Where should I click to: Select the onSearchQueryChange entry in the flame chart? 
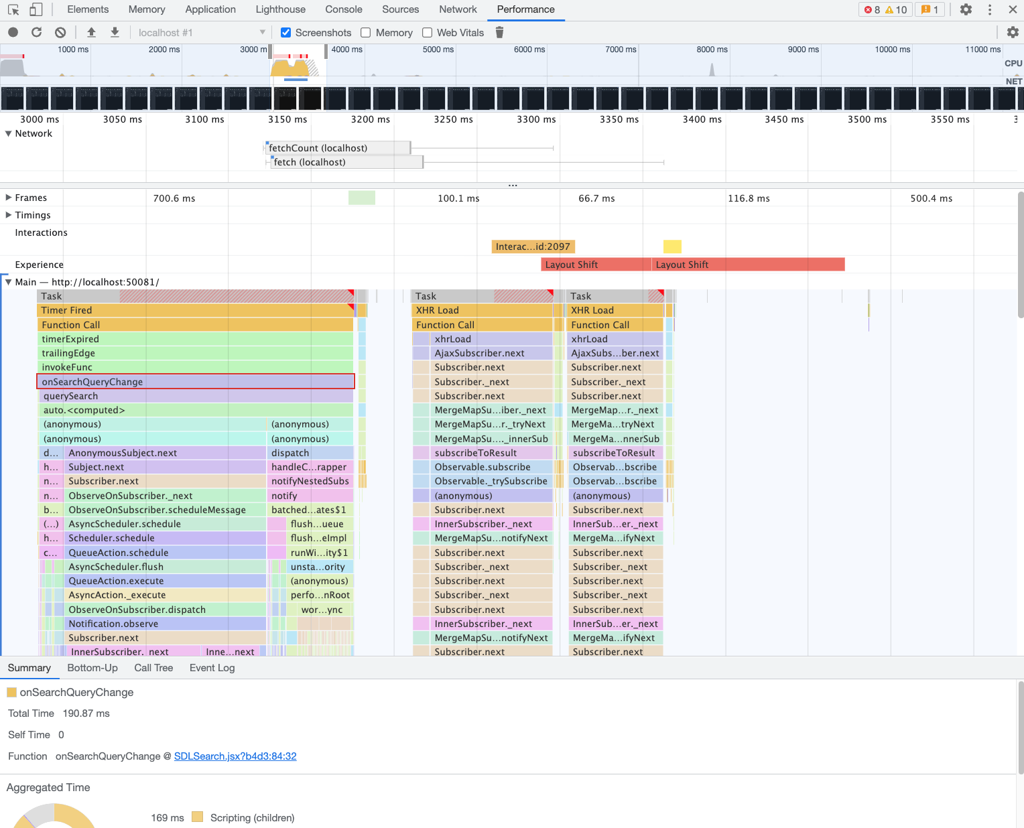195,381
